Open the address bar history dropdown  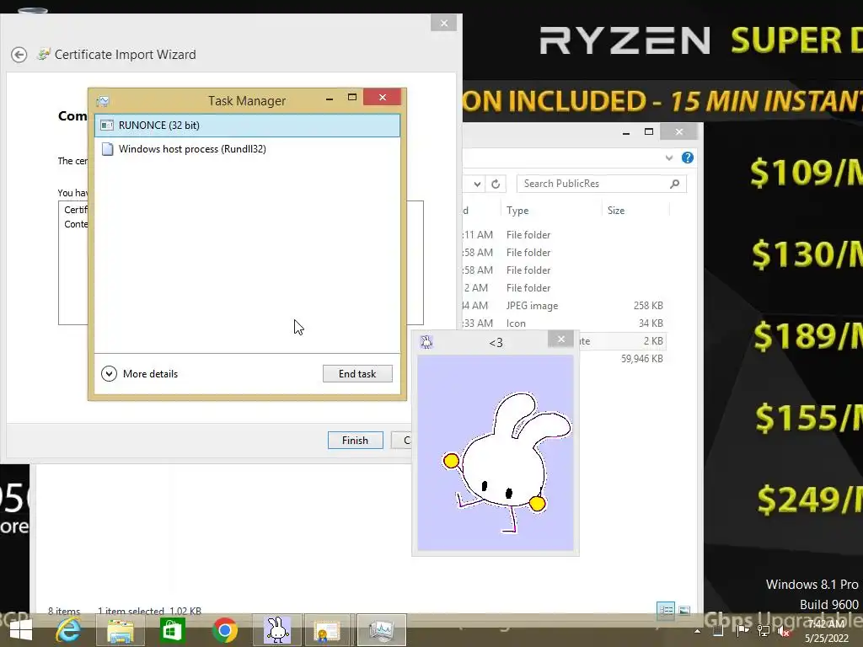pos(477,184)
